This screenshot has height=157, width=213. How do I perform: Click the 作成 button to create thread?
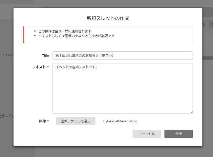click(179, 134)
